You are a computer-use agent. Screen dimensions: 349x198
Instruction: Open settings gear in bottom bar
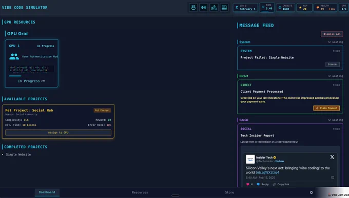coord(311,192)
